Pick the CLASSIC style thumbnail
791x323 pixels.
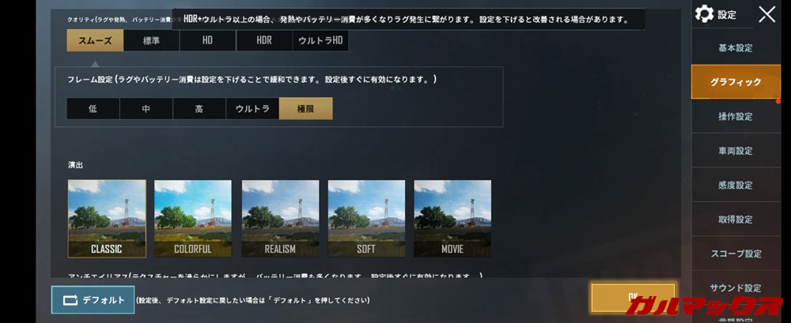[107, 219]
